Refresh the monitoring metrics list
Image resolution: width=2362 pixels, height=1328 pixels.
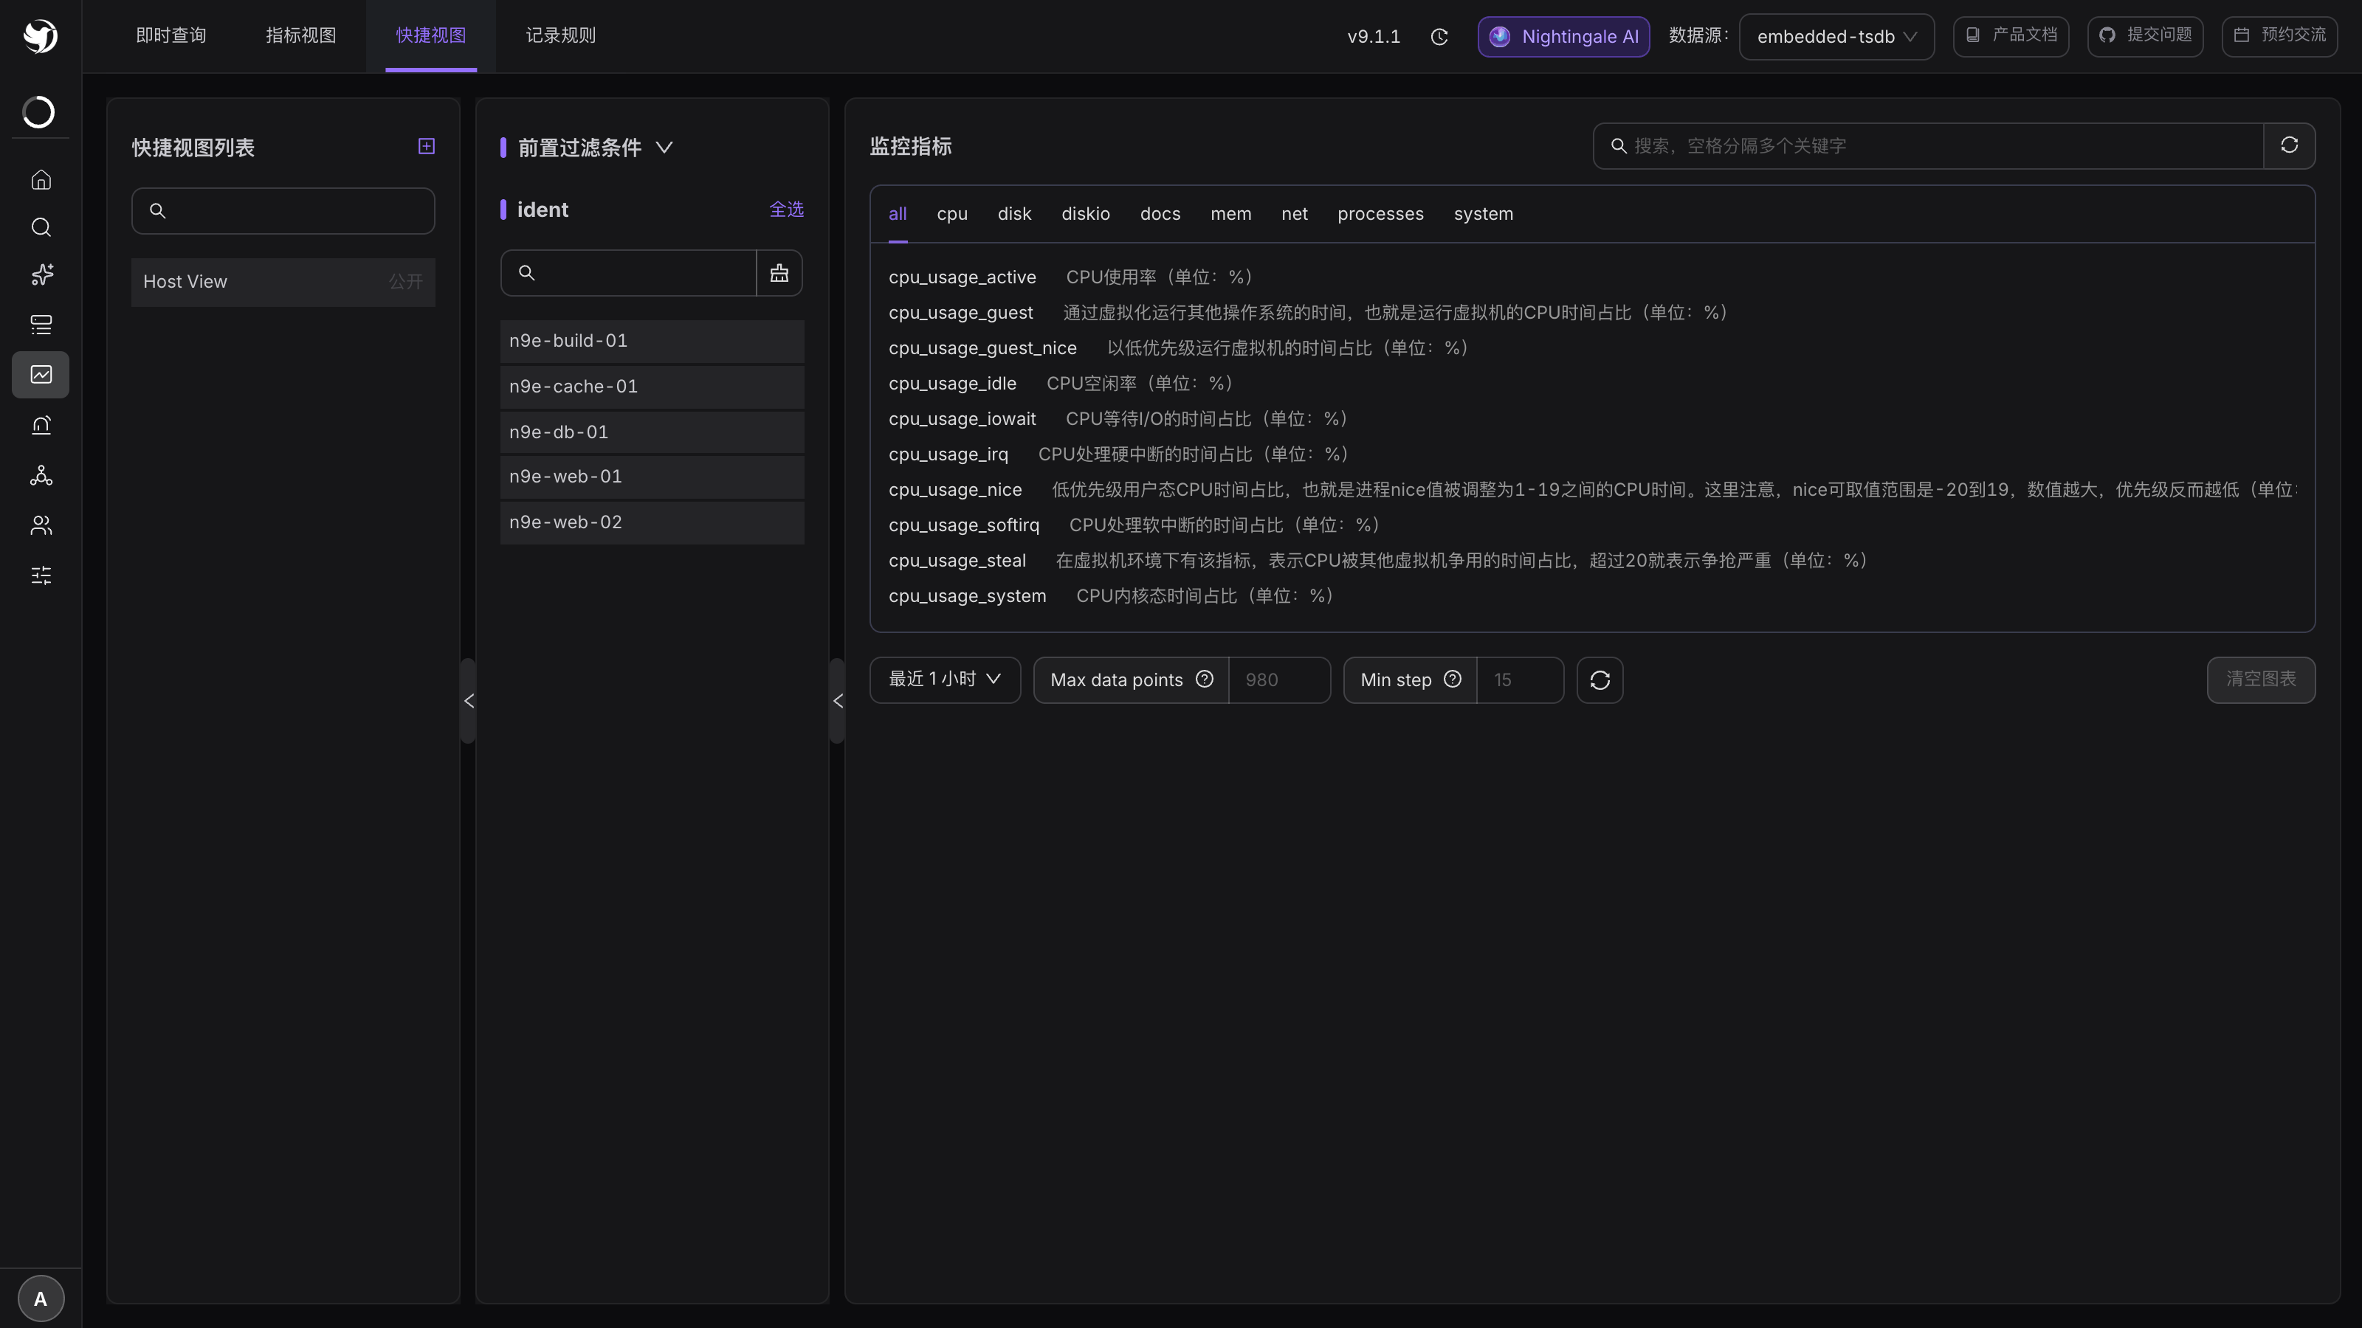(x=2289, y=146)
